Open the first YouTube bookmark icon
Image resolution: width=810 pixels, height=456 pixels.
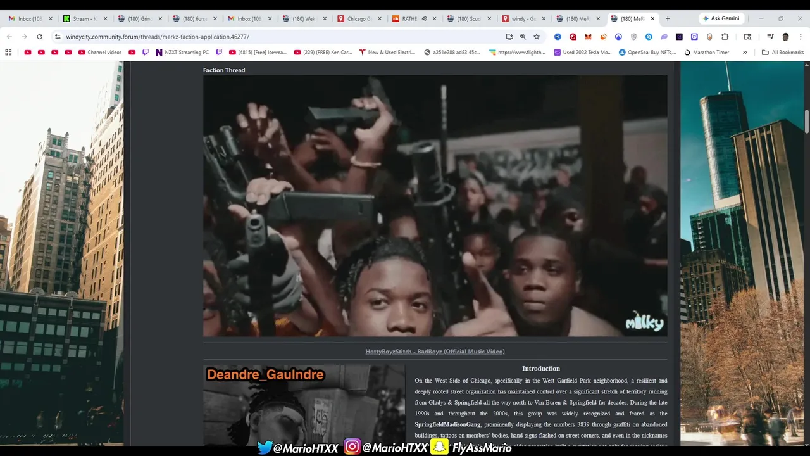[27, 53]
